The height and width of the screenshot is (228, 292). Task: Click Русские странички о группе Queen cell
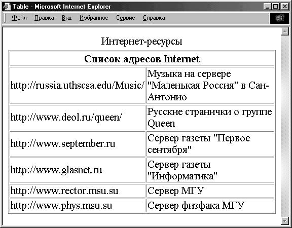(x=210, y=118)
